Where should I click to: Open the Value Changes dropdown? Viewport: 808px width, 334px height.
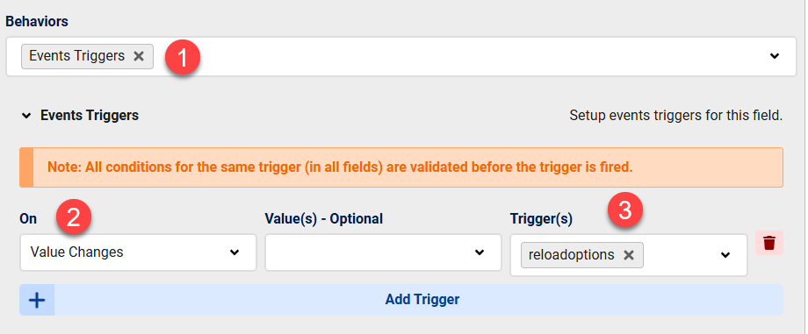coord(138,252)
